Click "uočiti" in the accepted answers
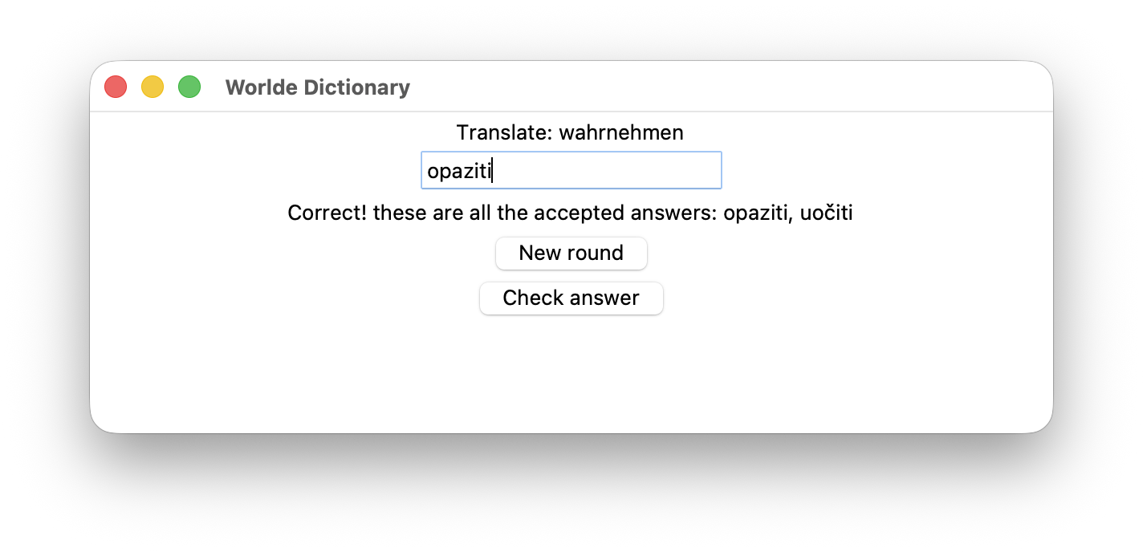 pyautogui.click(x=826, y=213)
